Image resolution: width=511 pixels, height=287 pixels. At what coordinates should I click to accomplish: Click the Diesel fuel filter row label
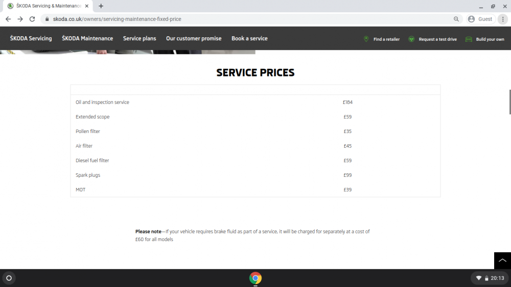92,160
